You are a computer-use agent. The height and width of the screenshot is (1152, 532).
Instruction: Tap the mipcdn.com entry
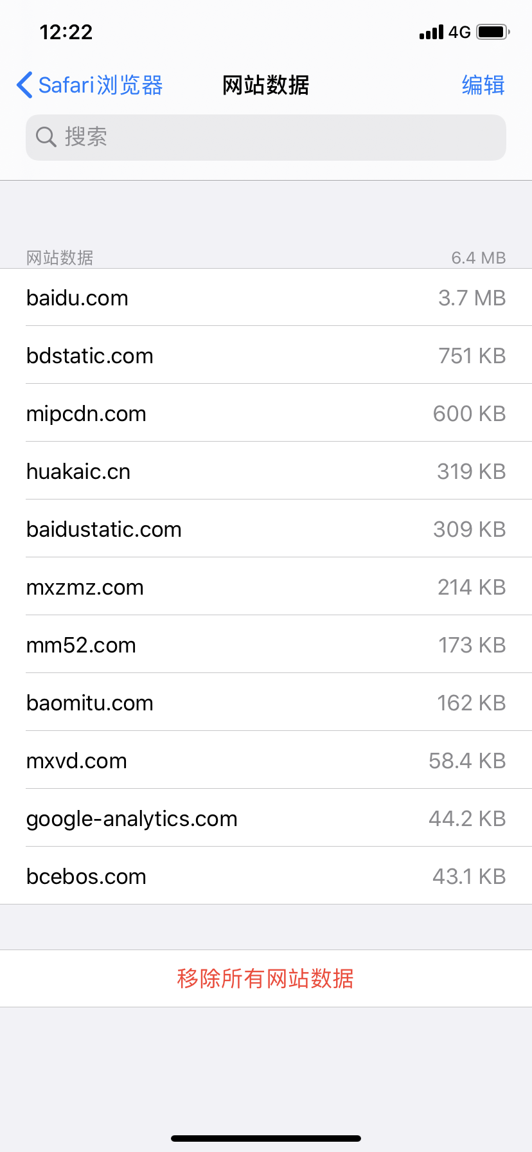(266, 413)
